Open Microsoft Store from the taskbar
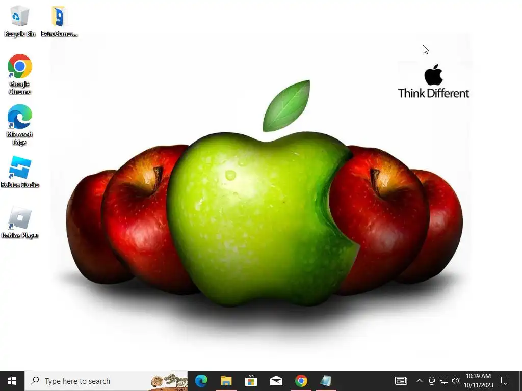 coord(251,381)
